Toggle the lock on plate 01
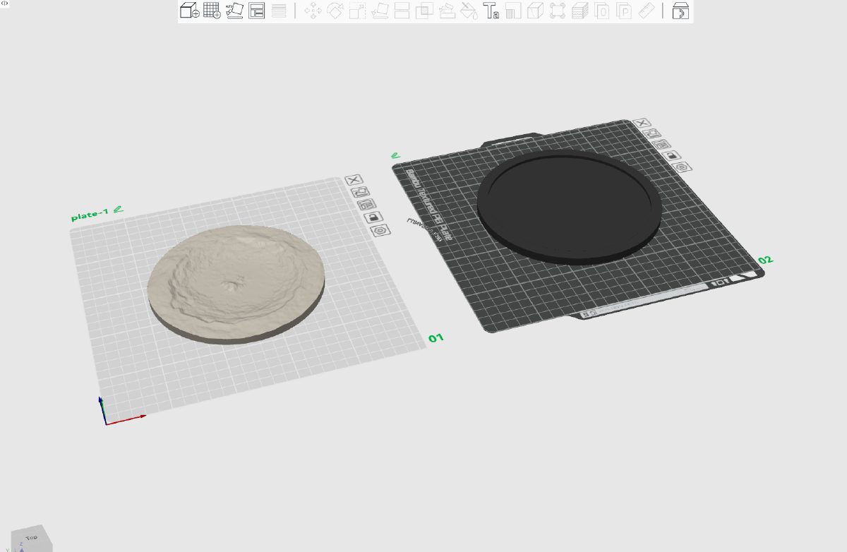Screen dimensions: 847x552 (x=374, y=217)
